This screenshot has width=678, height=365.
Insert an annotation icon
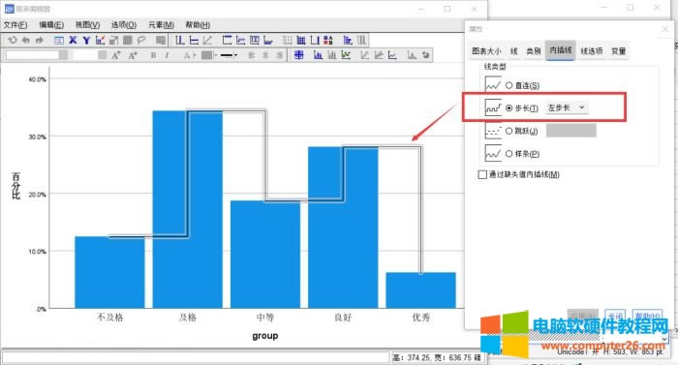click(x=241, y=41)
